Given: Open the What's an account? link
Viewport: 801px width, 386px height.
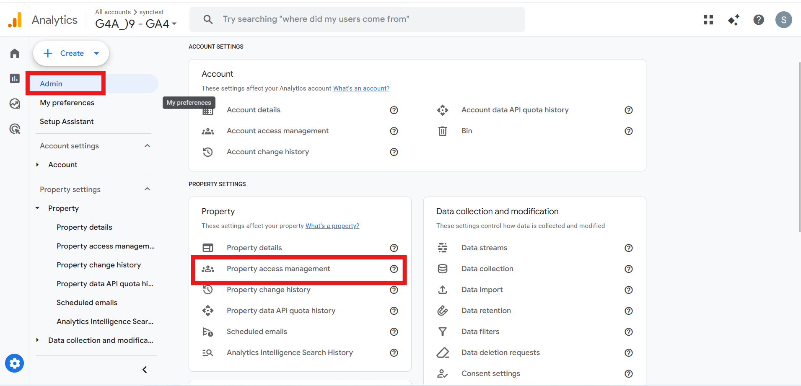Looking at the screenshot, I should [361, 88].
